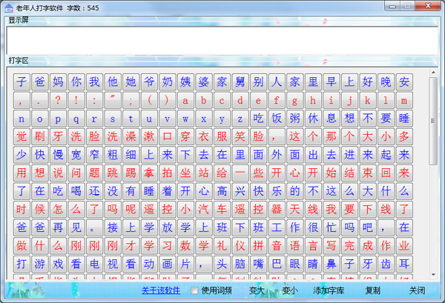Screen dimensions: 445x303
Task: Select the 拿 character key
Action: [149, 173]
